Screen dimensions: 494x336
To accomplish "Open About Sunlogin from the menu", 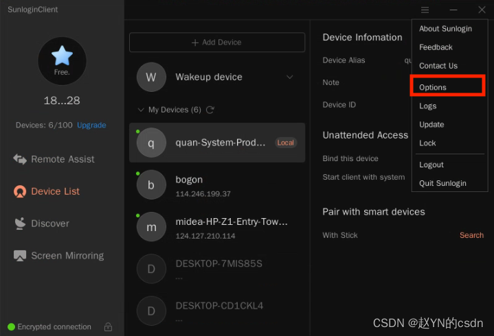I will pyautogui.click(x=445, y=29).
